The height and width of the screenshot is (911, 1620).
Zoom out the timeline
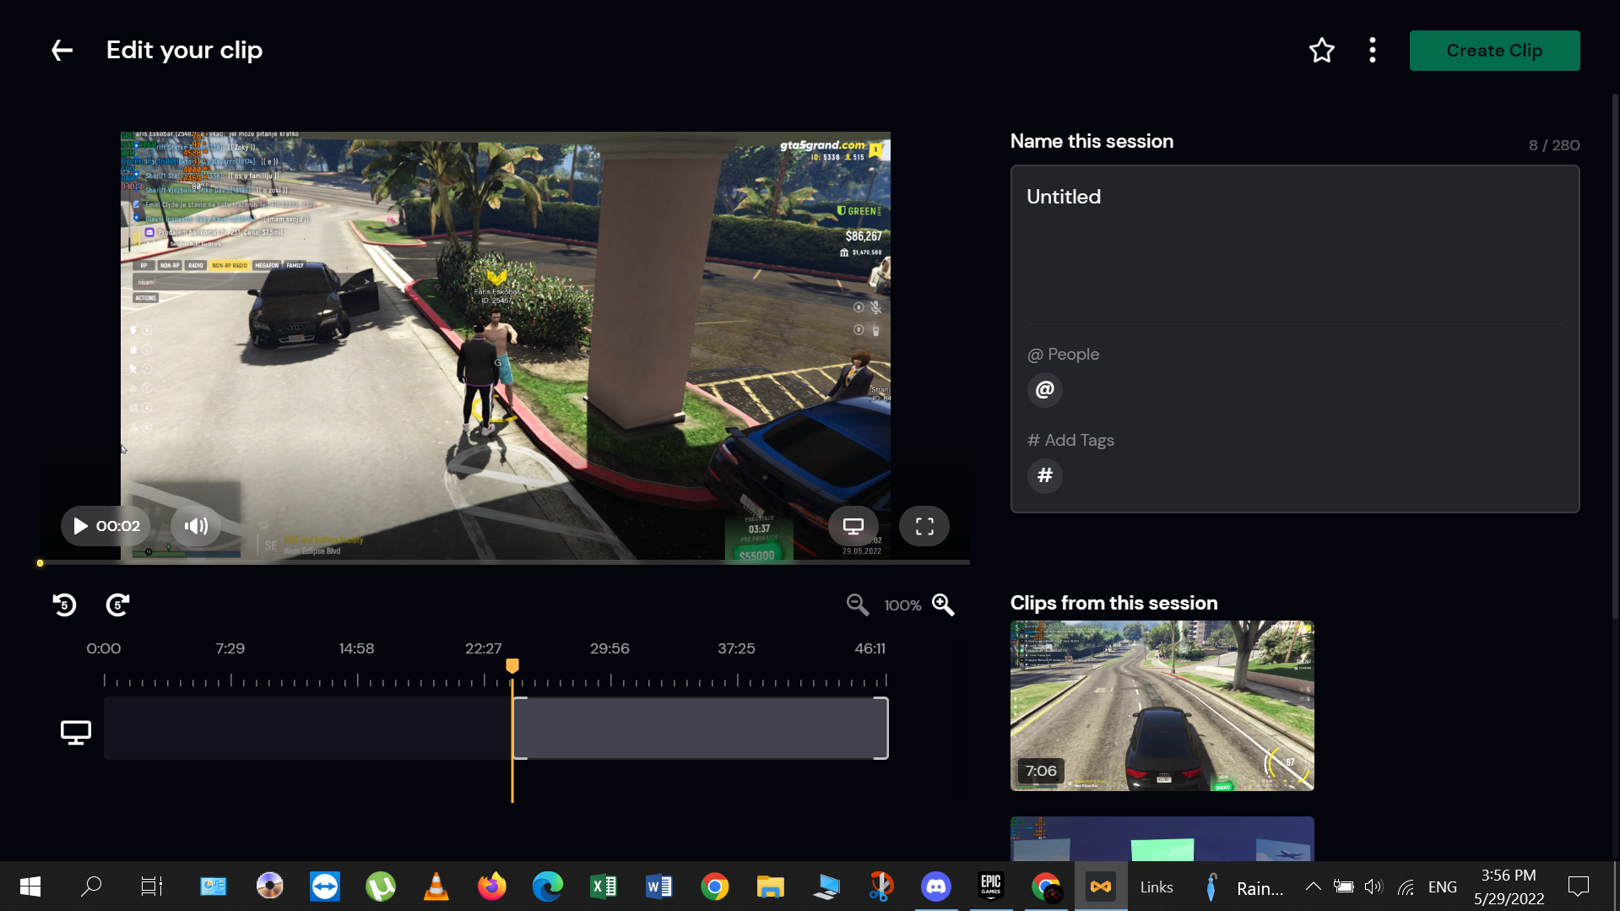coord(857,605)
